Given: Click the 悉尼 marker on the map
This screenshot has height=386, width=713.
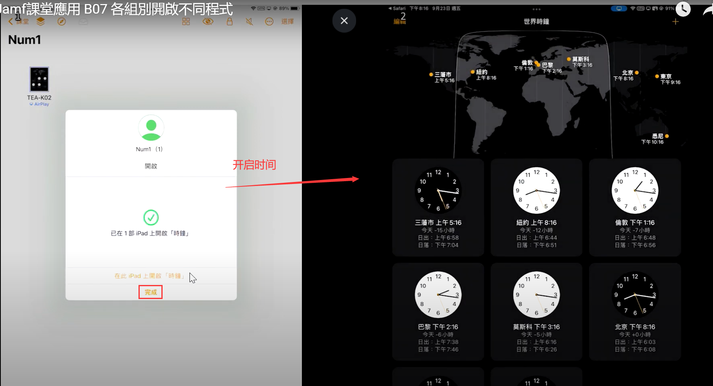Looking at the screenshot, I should coord(667,136).
